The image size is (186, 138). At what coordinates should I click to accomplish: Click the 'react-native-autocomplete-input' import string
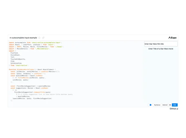46,43
